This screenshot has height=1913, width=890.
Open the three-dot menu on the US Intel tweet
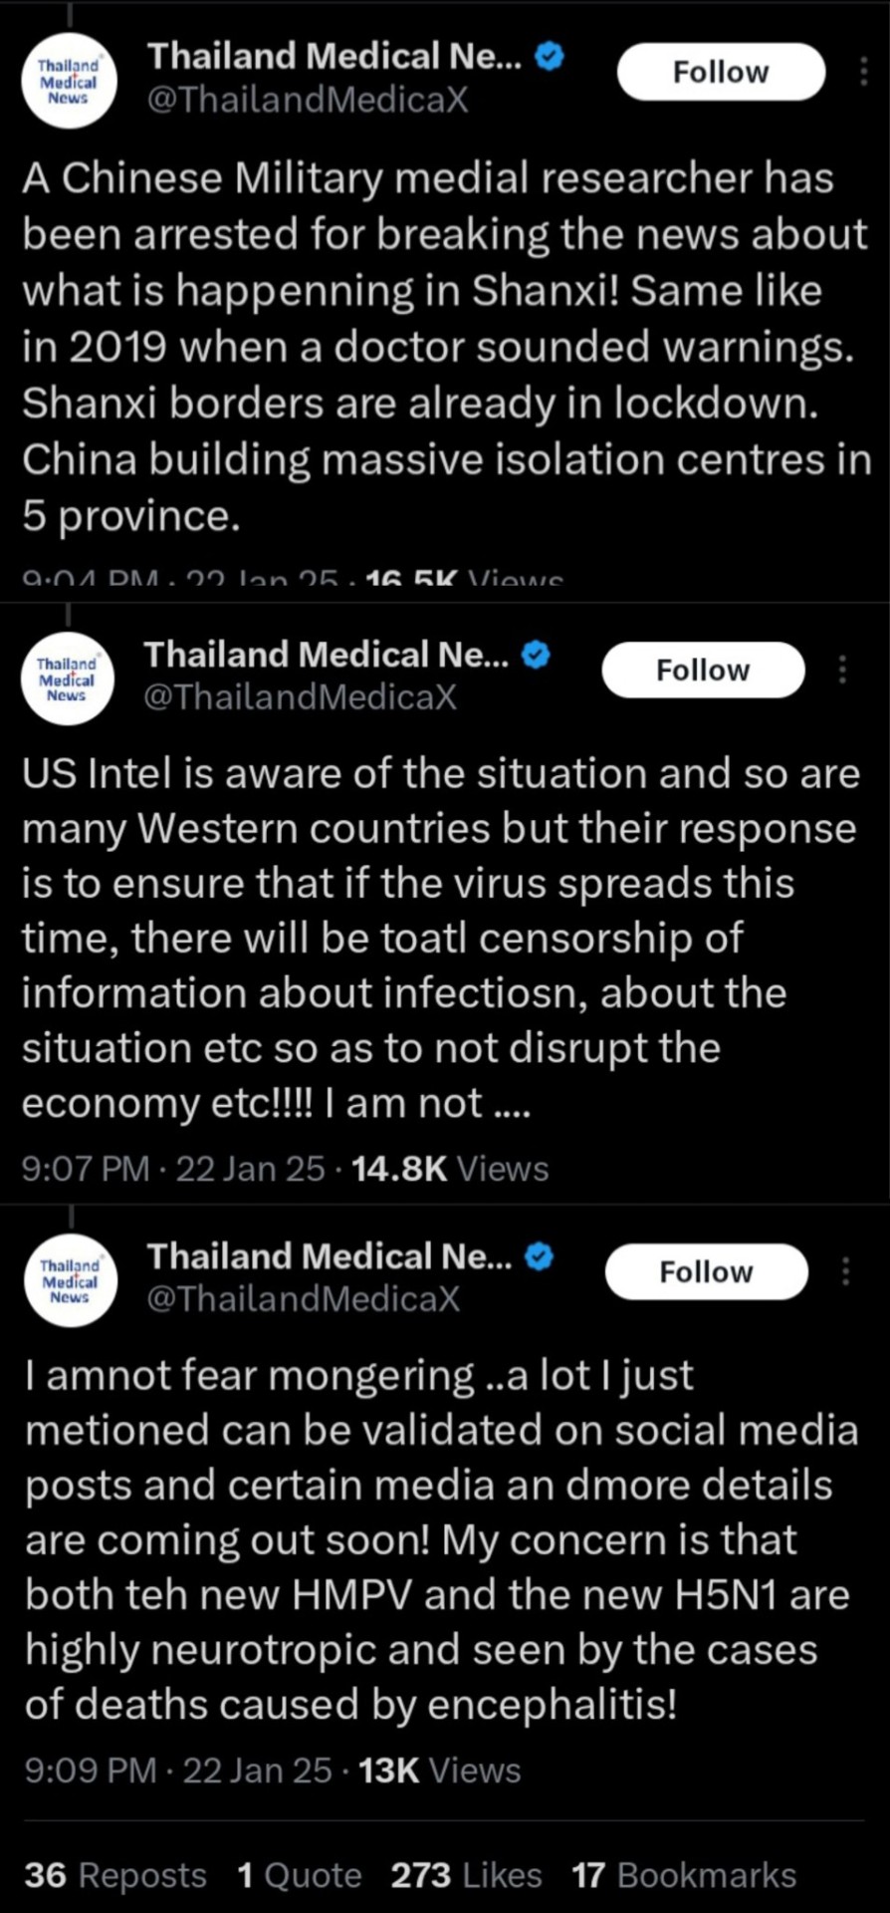842,670
